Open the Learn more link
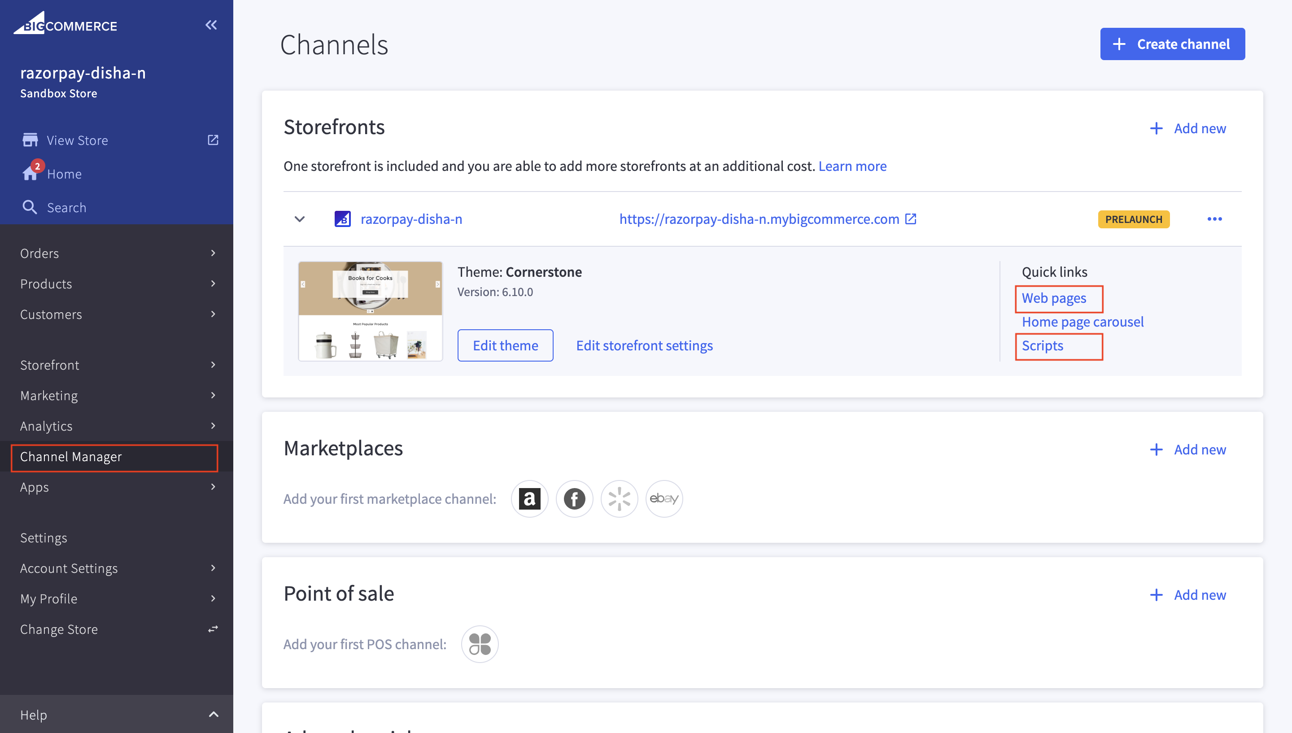Screen dimensions: 1292x733 point(852,166)
